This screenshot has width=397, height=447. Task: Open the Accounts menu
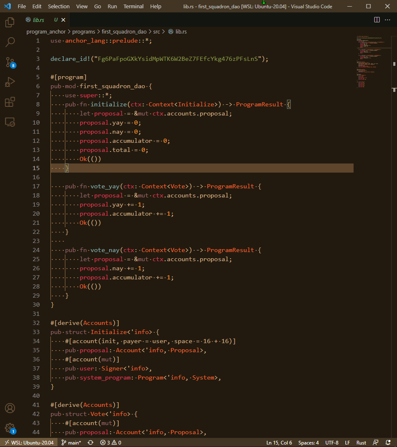click(x=10, y=408)
